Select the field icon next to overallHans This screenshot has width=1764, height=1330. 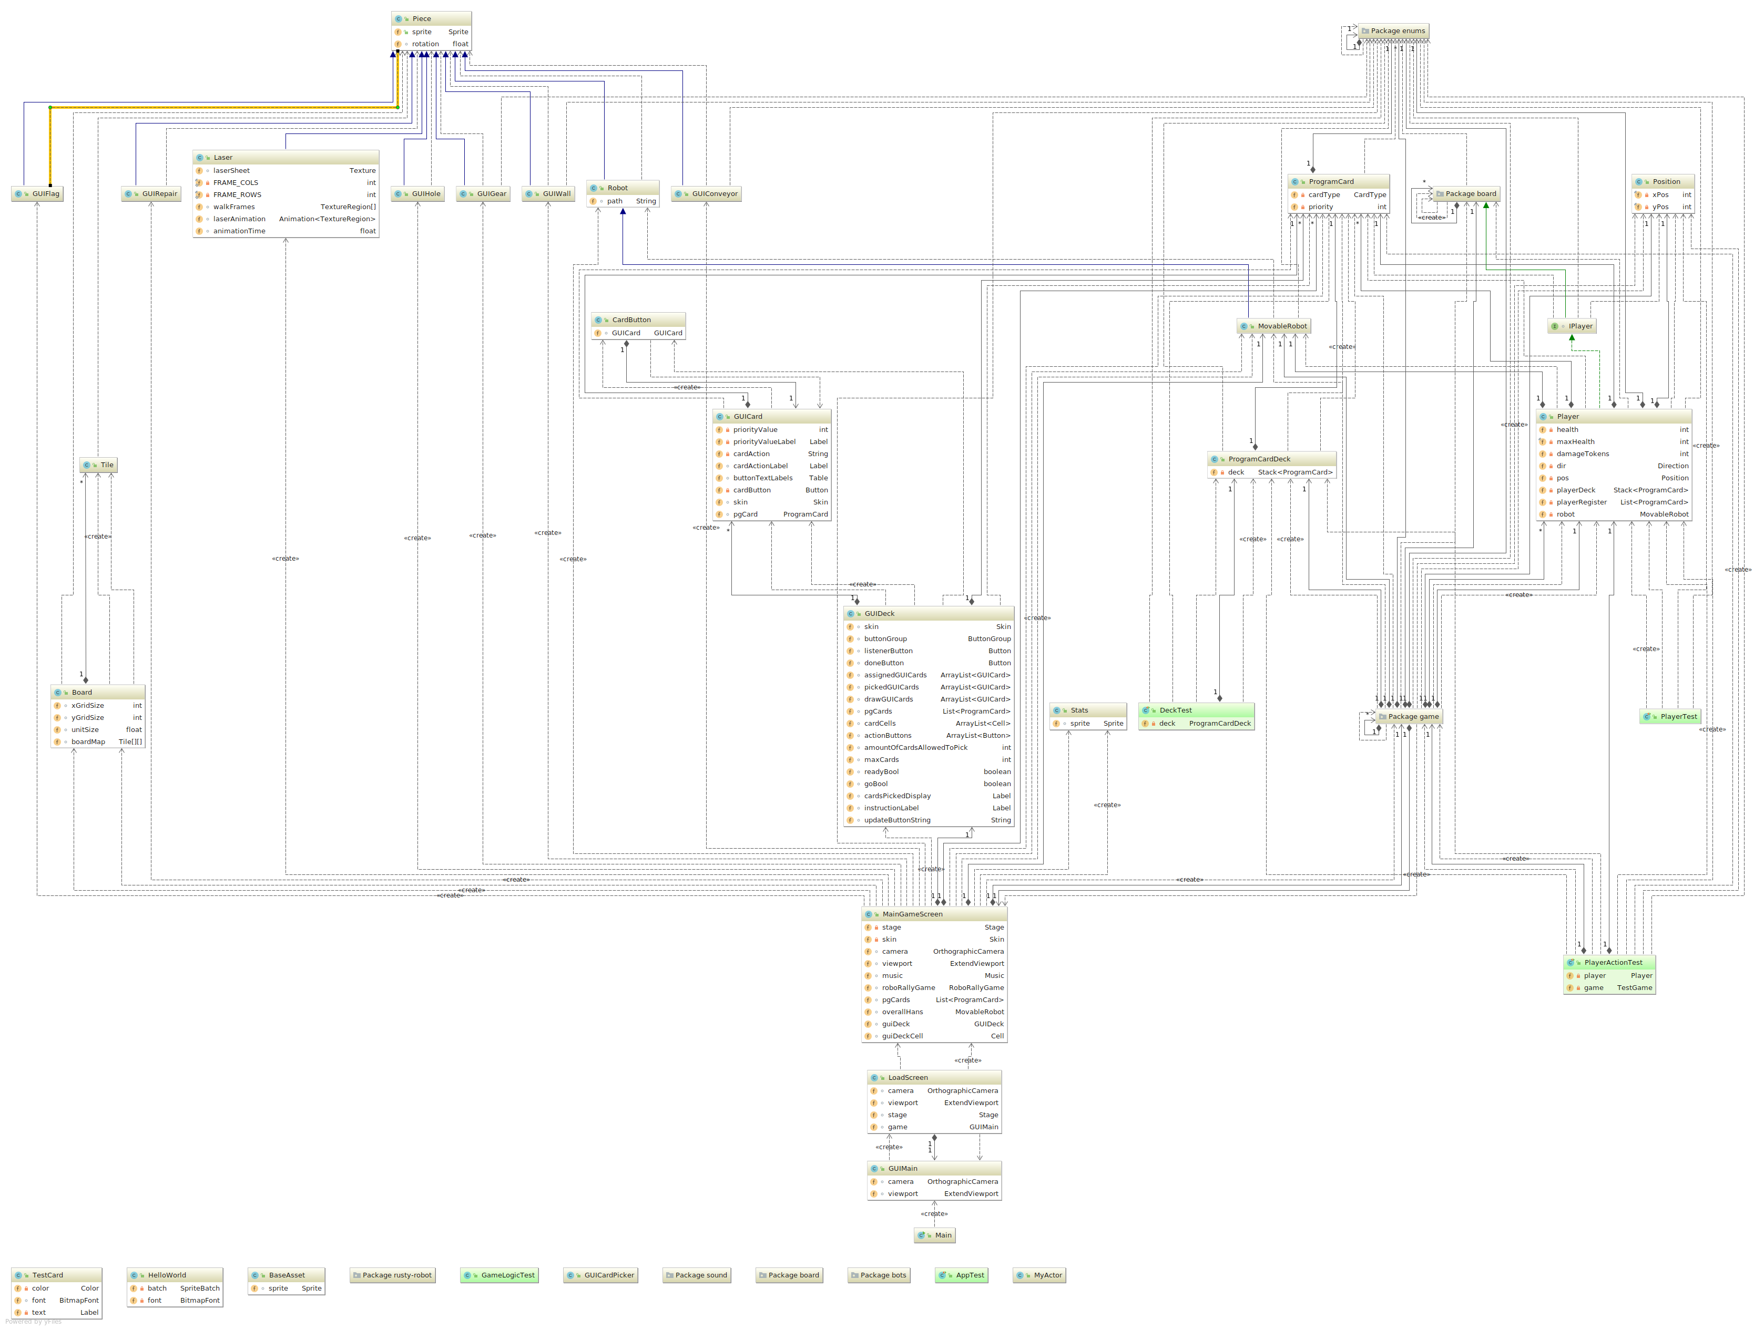click(x=869, y=1012)
